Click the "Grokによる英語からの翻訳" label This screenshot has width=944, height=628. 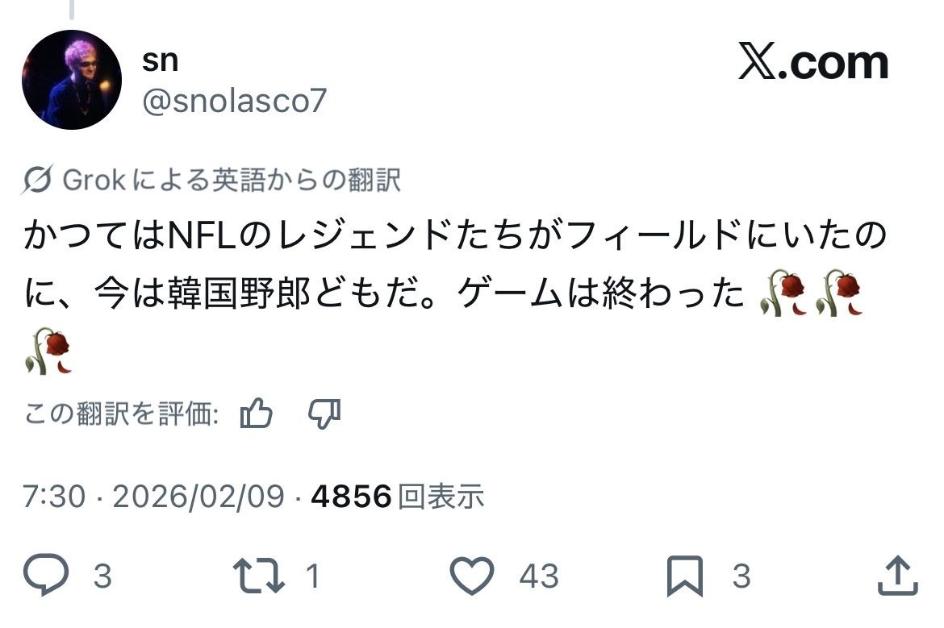(232, 181)
